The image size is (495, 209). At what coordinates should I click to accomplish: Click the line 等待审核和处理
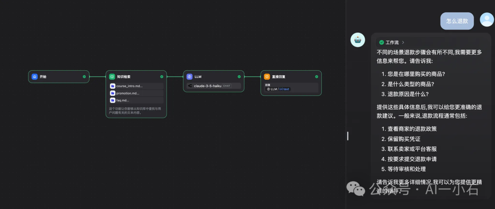click(407, 169)
